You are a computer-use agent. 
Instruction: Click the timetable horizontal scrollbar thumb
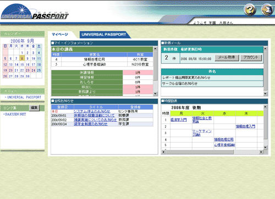tap(200, 152)
